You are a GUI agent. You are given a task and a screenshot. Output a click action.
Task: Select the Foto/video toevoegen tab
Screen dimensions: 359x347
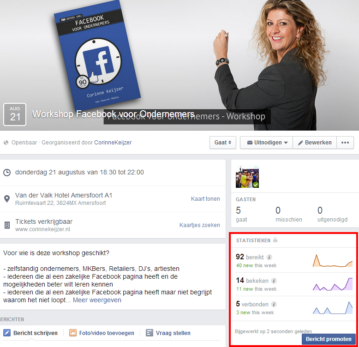(102, 333)
